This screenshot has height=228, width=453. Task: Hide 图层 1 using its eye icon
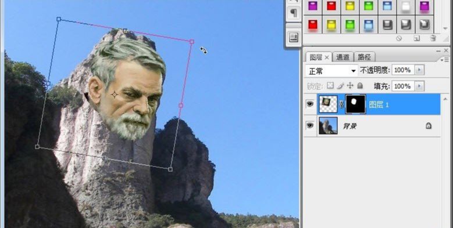click(x=310, y=104)
